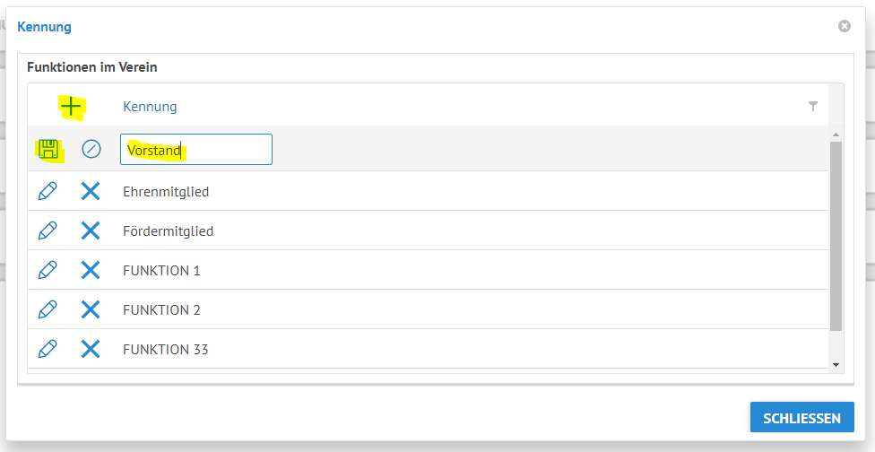Cancel editing with the circle-slash icon
The width and height of the screenshot is (875, 452).
click(x=91, y=149)
